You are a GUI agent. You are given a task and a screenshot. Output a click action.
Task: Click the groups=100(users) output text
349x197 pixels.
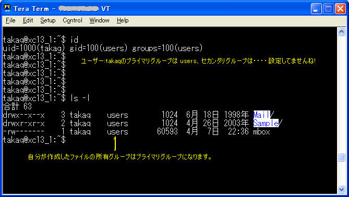coord(167,48)
